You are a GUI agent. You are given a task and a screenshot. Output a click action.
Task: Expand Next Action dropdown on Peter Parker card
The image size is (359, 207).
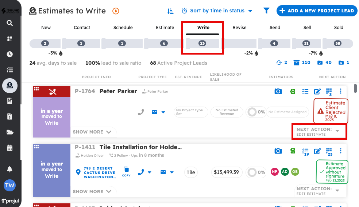pyautogui.click(x=337, y=131)
